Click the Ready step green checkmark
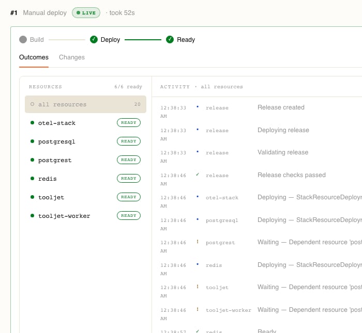Image resolution: width=362 pixels, height=333 pixels. tap(170, 40)
